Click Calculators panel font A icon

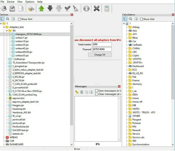coord(136,19)
